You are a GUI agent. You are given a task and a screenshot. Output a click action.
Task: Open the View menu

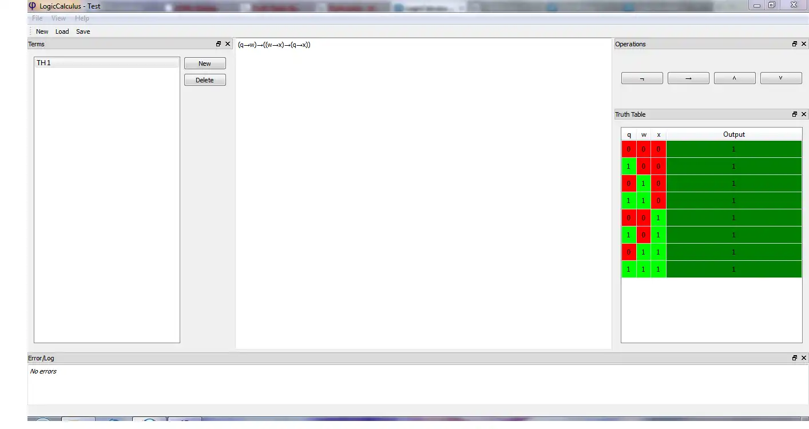pyautogui.click(x=59, y=18)
